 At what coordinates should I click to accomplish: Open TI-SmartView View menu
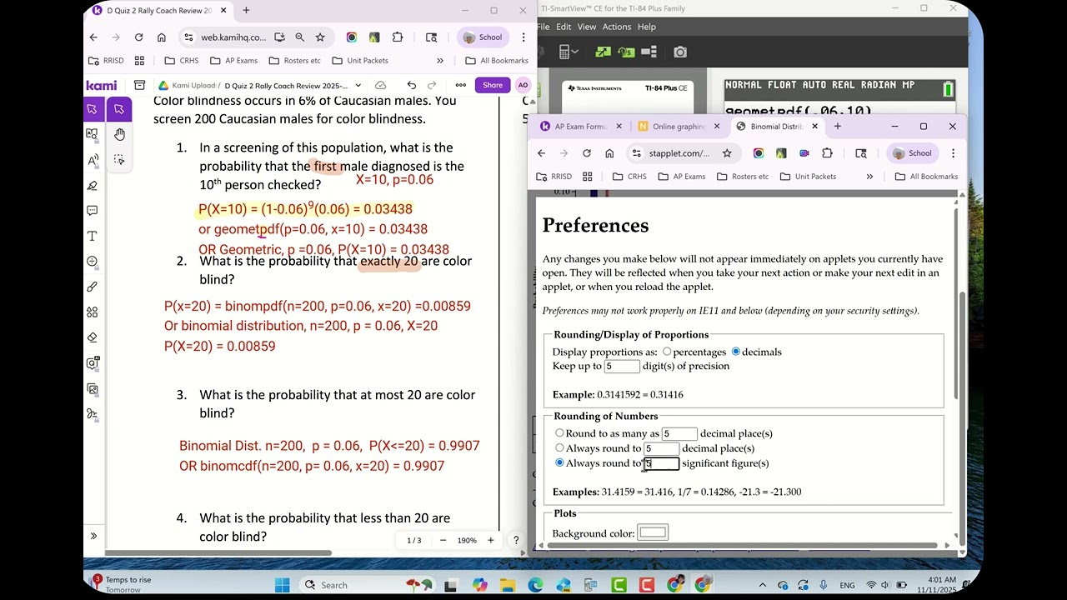(x=587, y=27)
